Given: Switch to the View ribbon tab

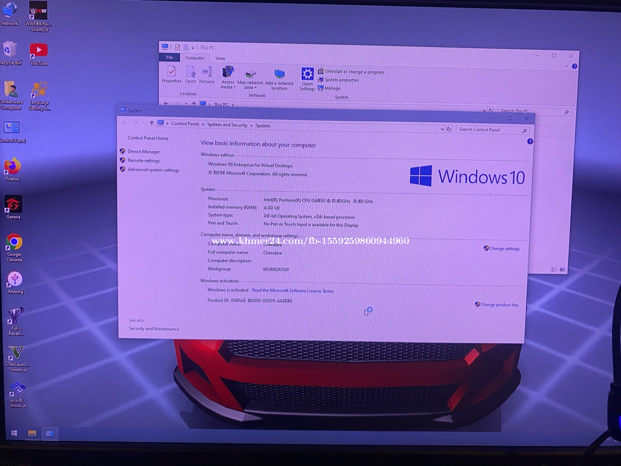Looking at the screenshot, I should pos(220,59).
